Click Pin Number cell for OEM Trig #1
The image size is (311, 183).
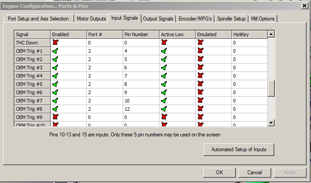click(141, 51)
